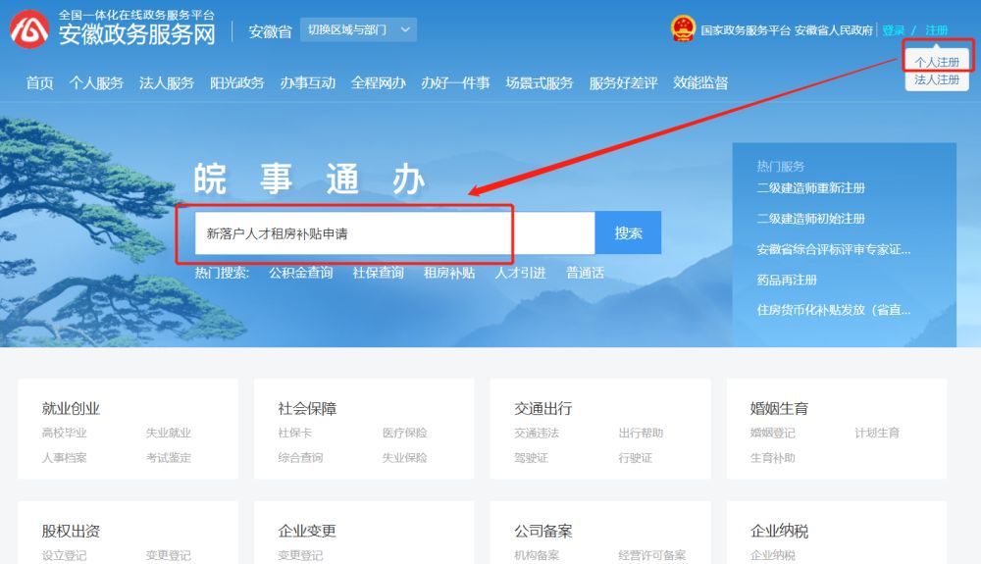The height and width of the screenshot is (564, 981).
Task: Click 驾驶证 under 交通出行
Action: click(x=531, y=458)
